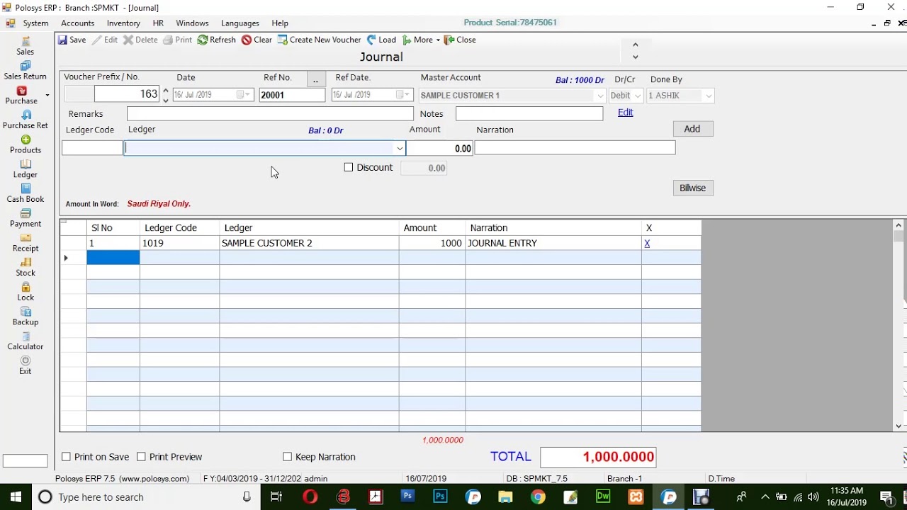Viewport: 907px width, 510px height.
Task: Click the Lock sidebar icon
Action: click(x=26, y=292)
